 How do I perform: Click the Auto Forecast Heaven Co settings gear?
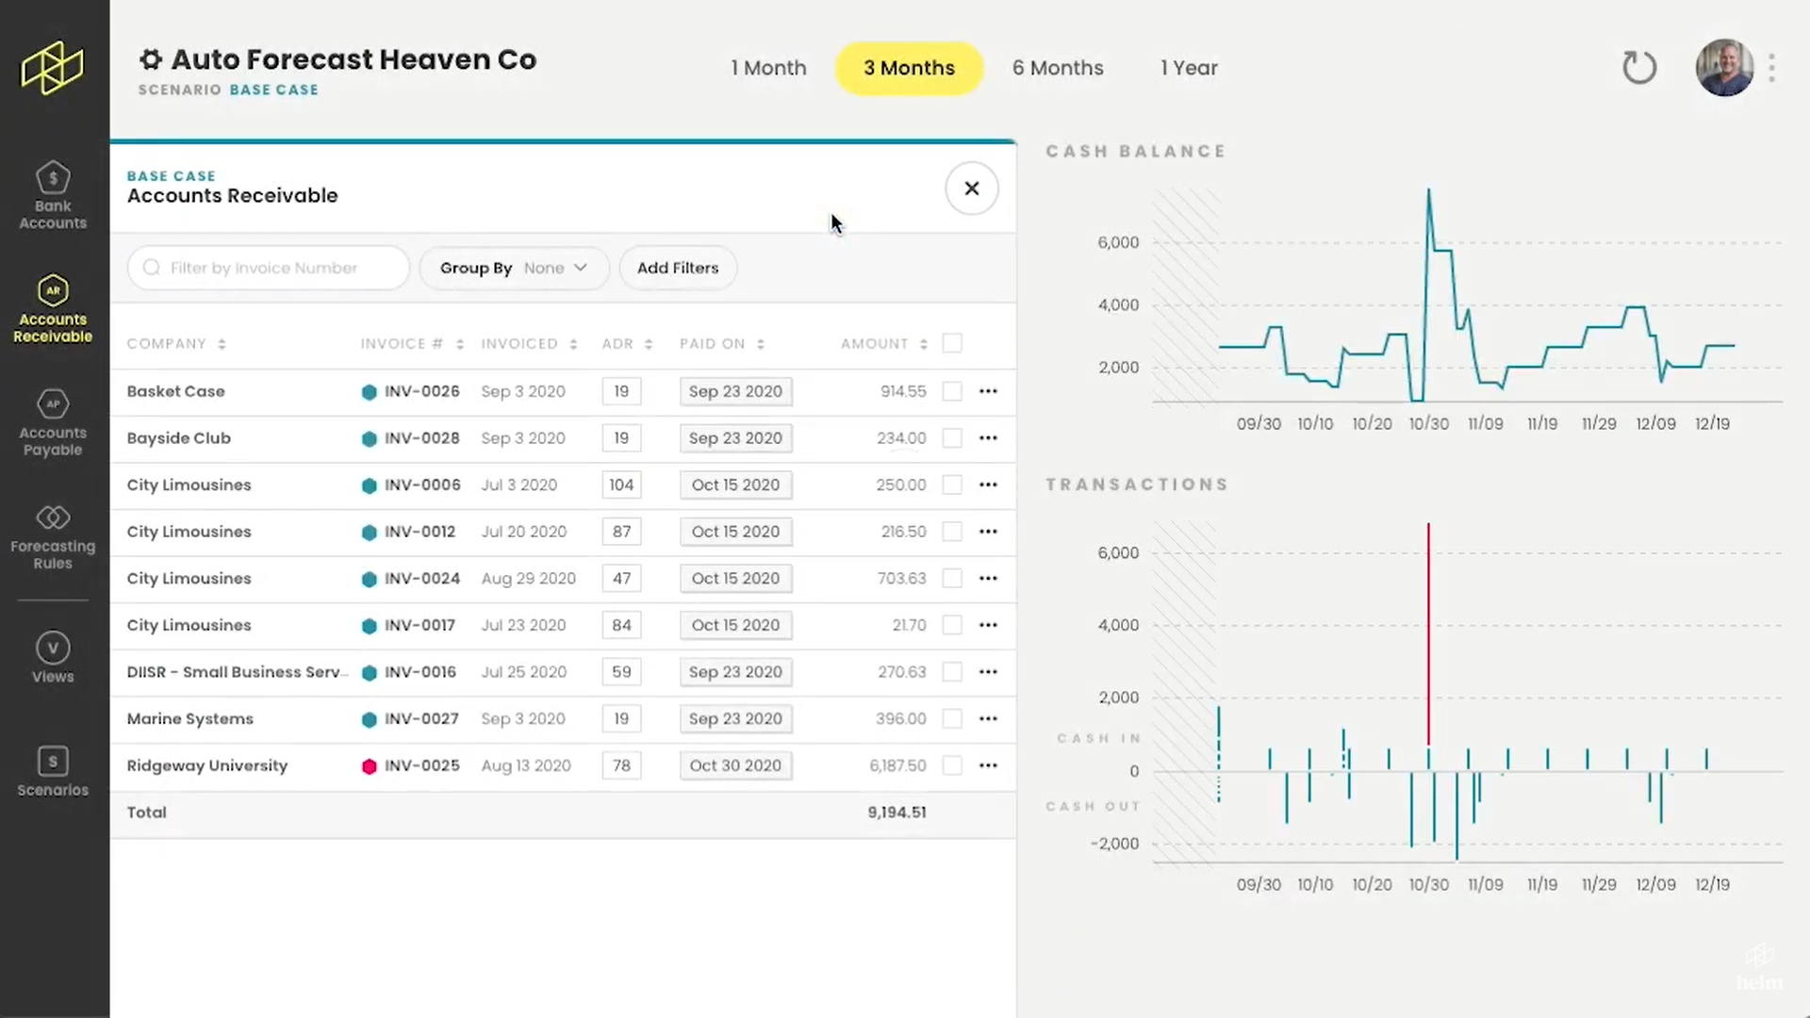151,58
